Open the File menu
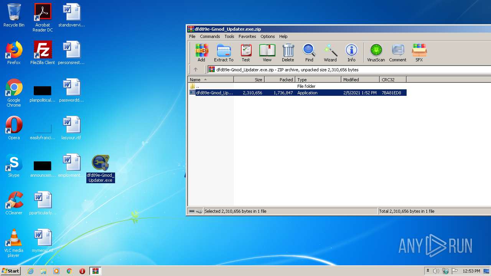 [192, 36]
